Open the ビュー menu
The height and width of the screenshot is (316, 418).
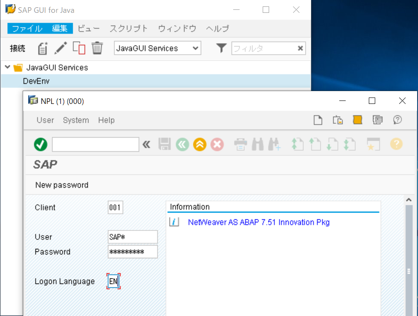[x=89, y=29]
